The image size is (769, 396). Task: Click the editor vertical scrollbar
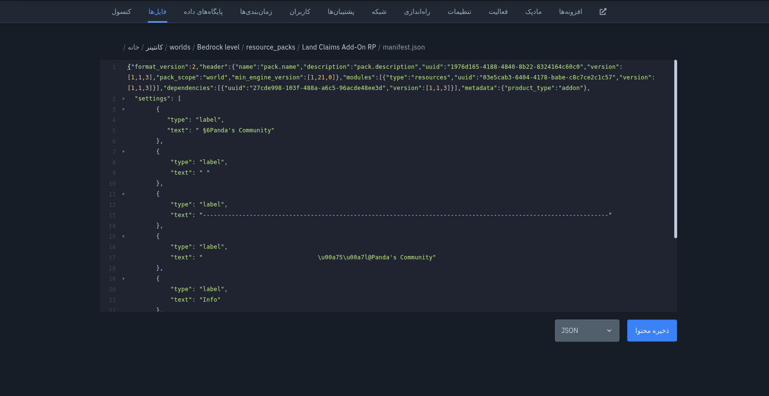pyautogui.click(x=676, y=149)
